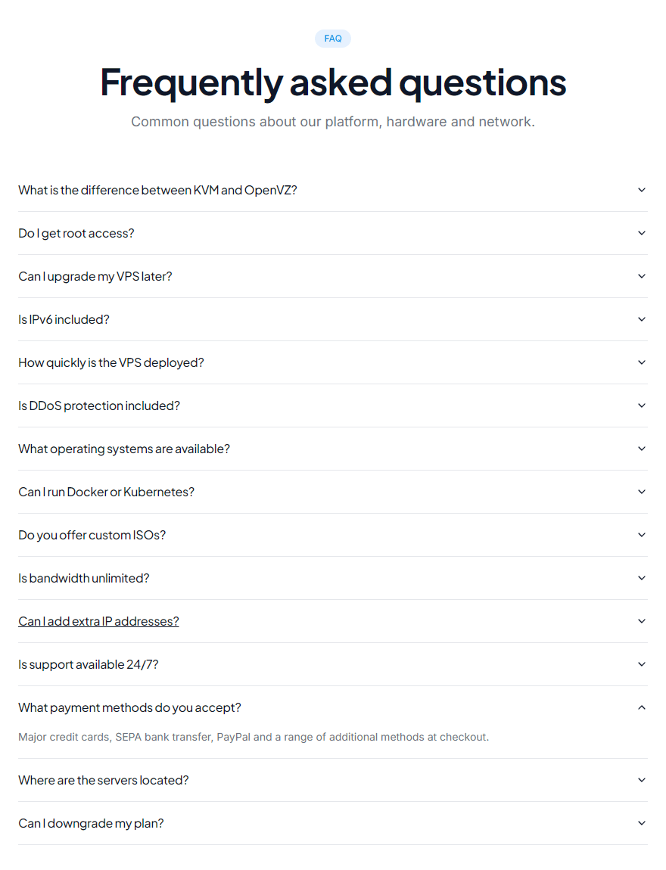Expand 'Where are the servers located?' question

(332, 780)
